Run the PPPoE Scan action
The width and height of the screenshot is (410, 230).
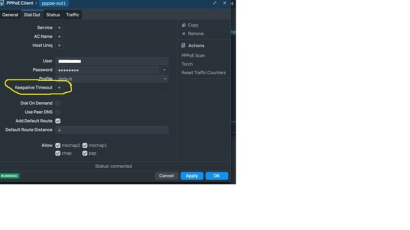click(193, 56)
